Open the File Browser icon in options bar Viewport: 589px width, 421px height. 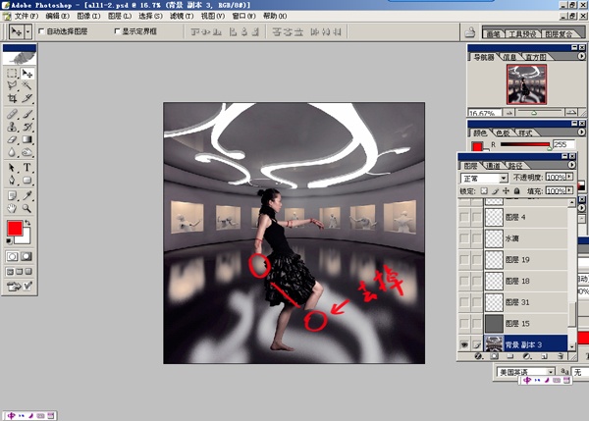pos(469,32)
